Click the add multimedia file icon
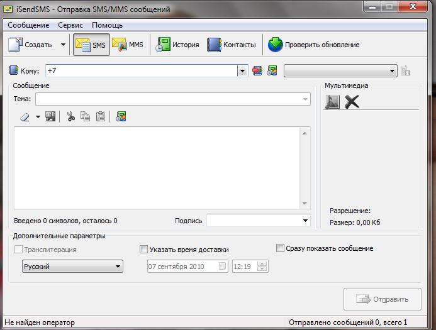The width and height of the screenshot is (436, 330). coord(333,102)
